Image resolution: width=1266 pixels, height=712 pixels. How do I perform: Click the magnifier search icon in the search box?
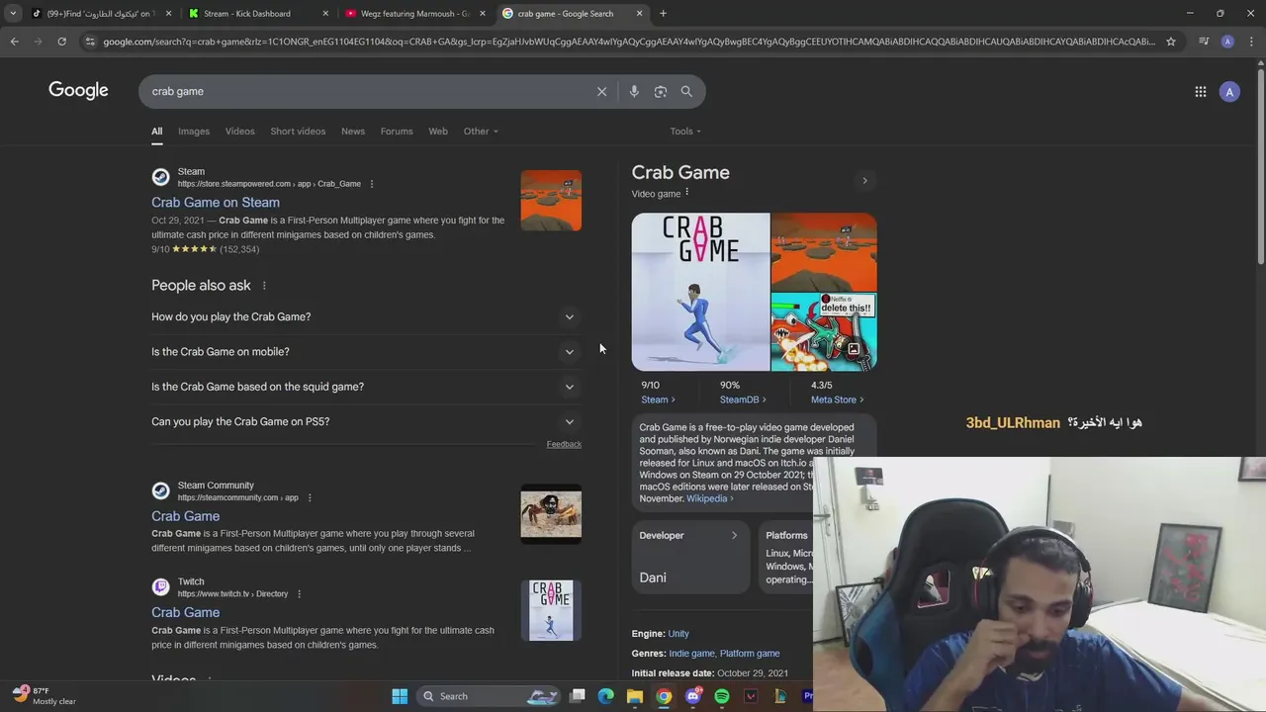[686, 91]
